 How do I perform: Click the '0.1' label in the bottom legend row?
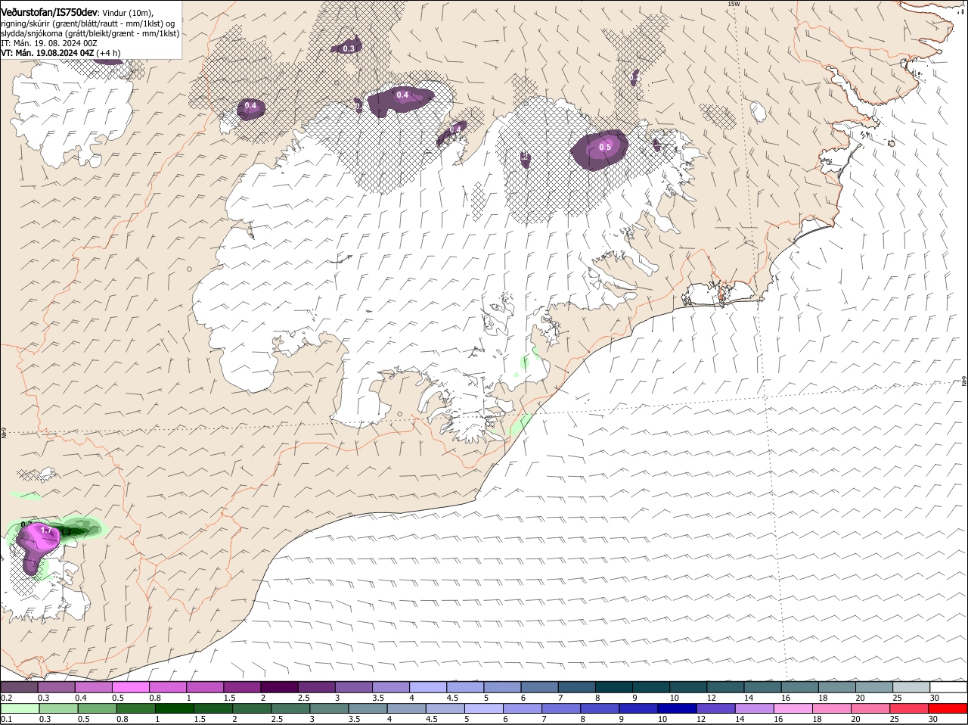(7, 719)
